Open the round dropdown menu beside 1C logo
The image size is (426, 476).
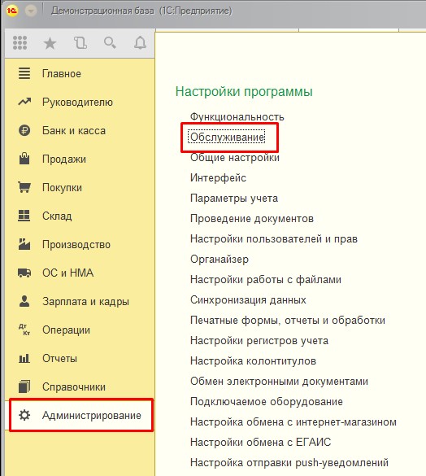31,11
